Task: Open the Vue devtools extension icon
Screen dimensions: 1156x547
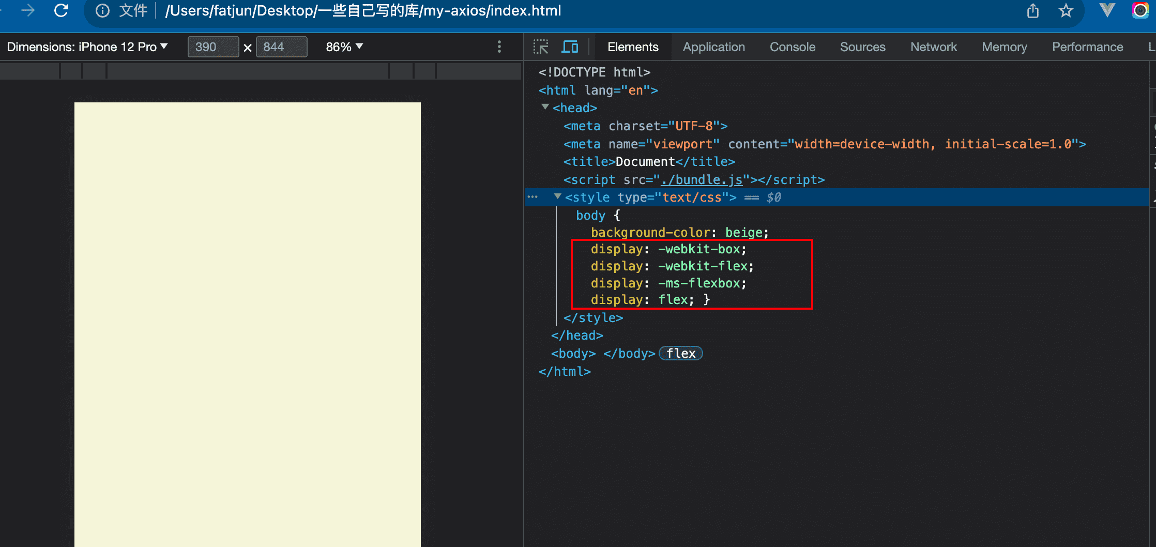Action: (1107, 10)
